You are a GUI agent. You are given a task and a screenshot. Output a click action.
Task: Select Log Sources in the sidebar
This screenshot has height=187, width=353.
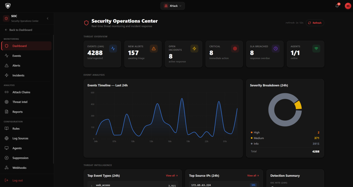(x=20, y=138)
